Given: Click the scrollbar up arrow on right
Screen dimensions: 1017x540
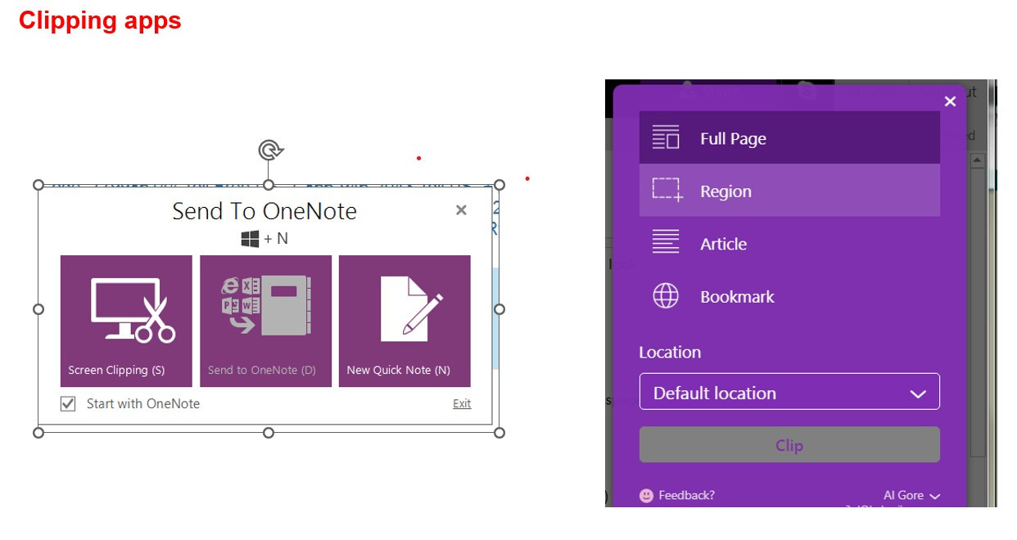Looking at the screenshot, I should click(x=977, y=161).
